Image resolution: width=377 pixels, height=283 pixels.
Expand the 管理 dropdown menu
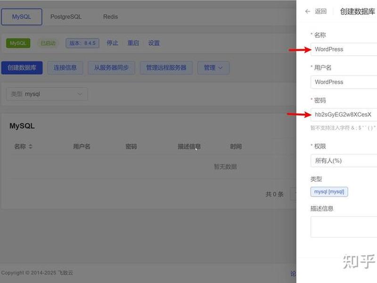pos(213,68)
